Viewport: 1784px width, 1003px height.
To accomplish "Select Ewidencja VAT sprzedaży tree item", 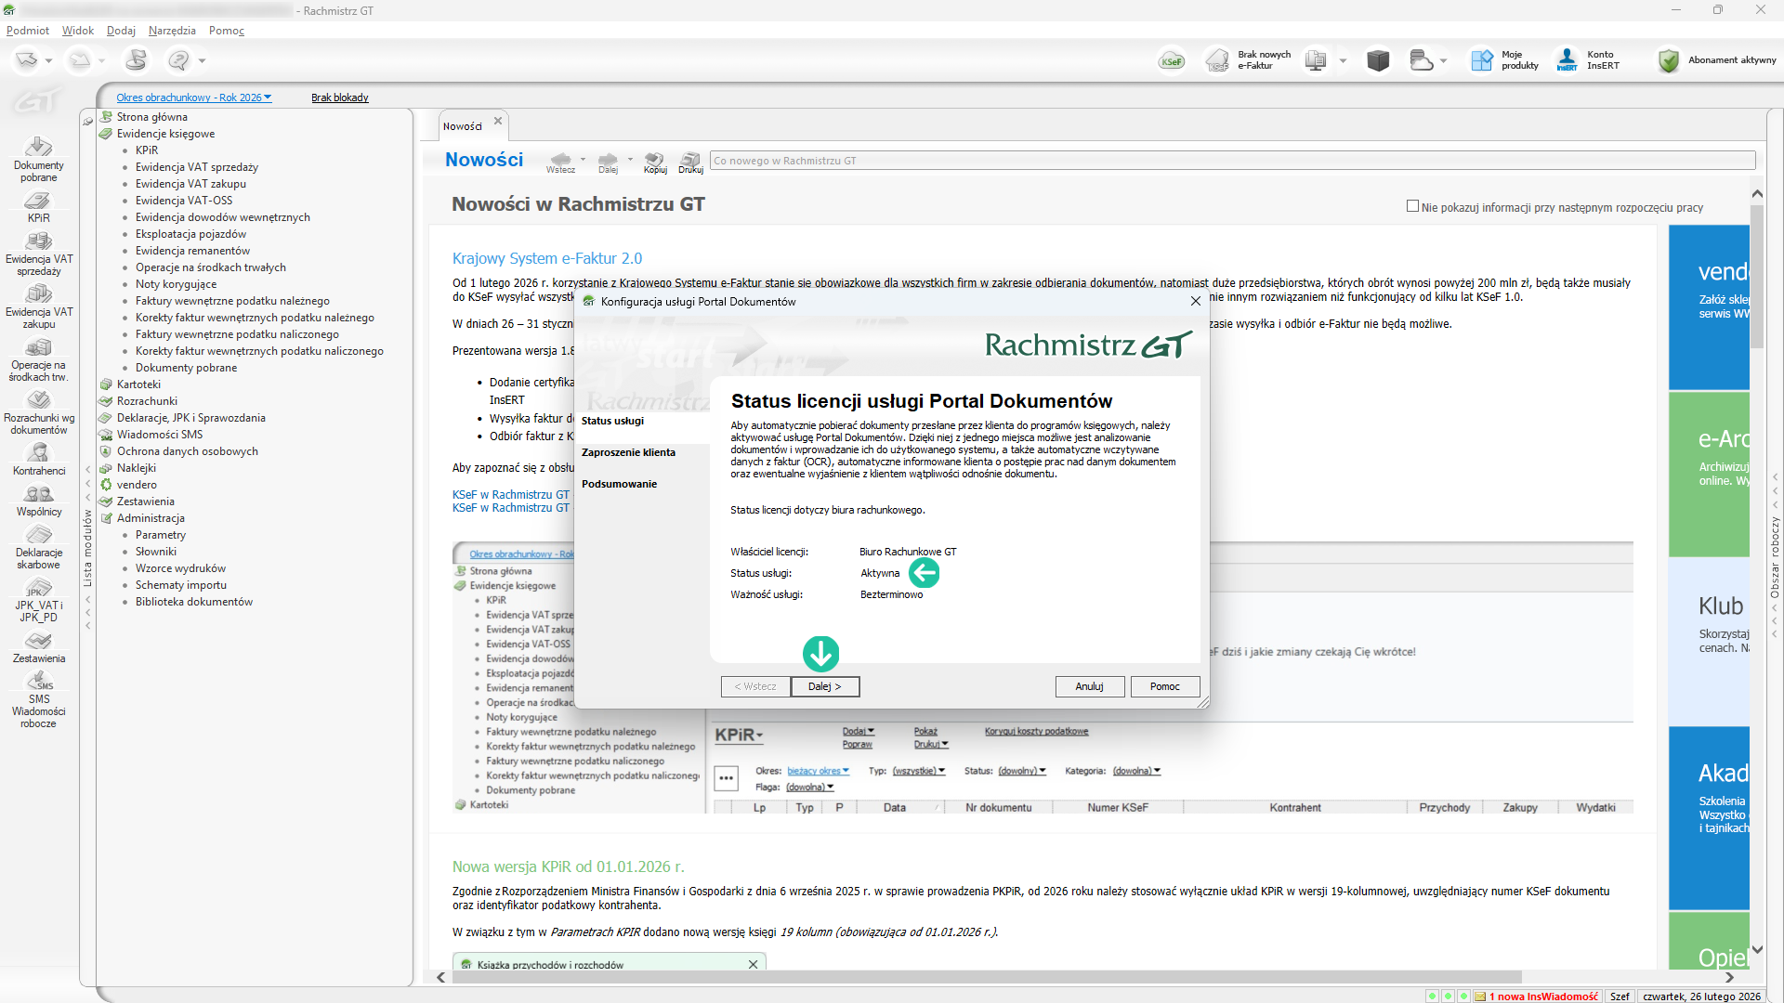I will tap(196, 167).
